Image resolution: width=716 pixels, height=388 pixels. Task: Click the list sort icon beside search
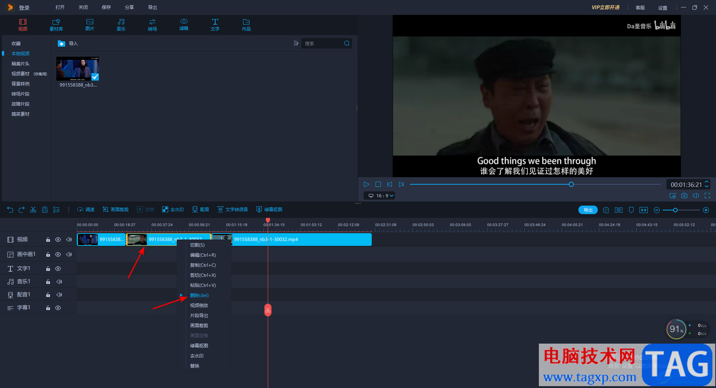[296, 43]
